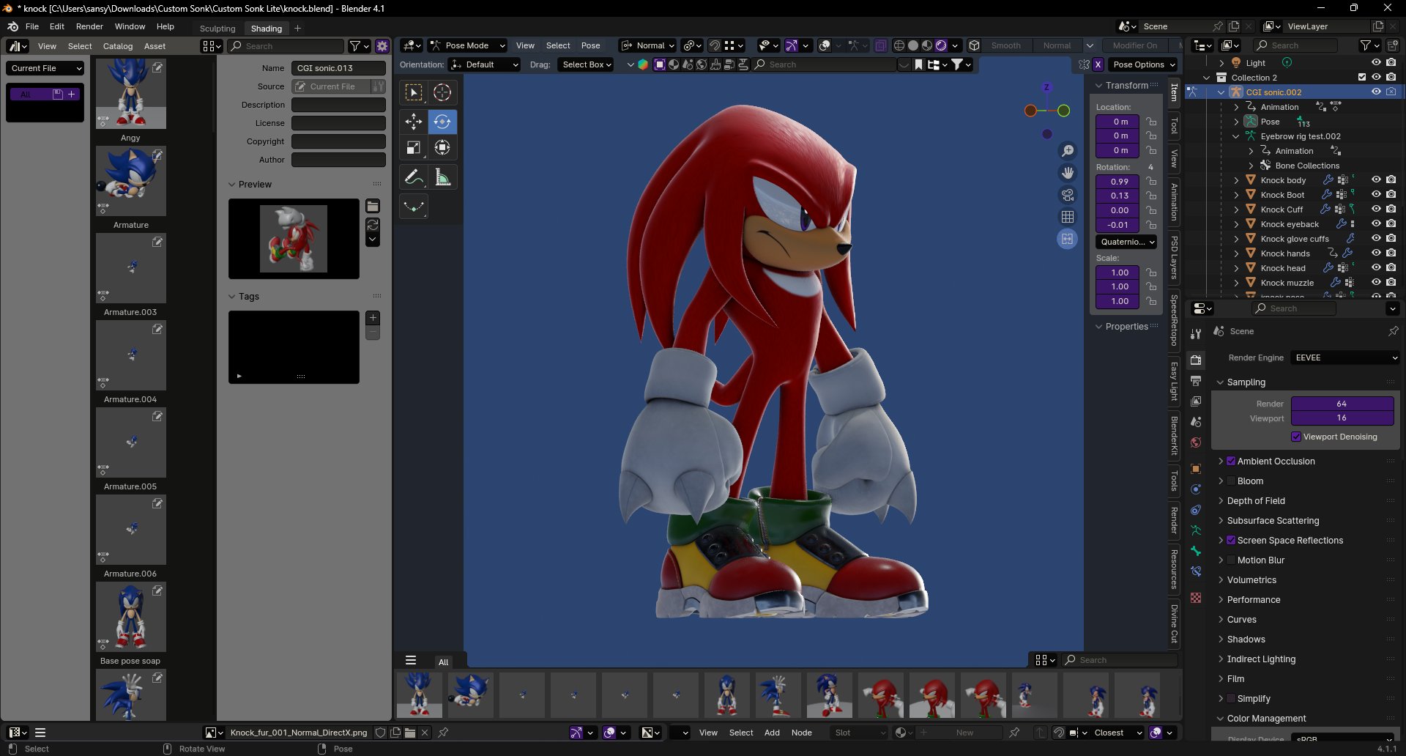Open the Render menu
The height and width of the screenshot is (756, 1406).
(x=89, y=26)
